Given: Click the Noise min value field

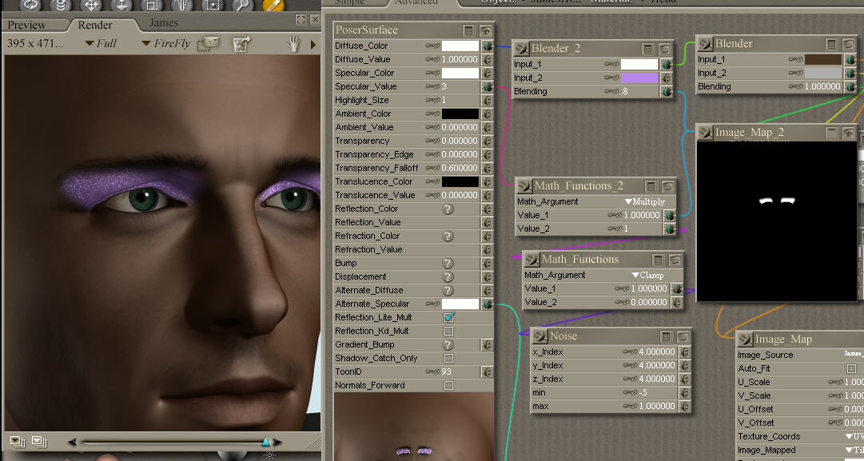Looking at the screenshot, I should [647, 393].
